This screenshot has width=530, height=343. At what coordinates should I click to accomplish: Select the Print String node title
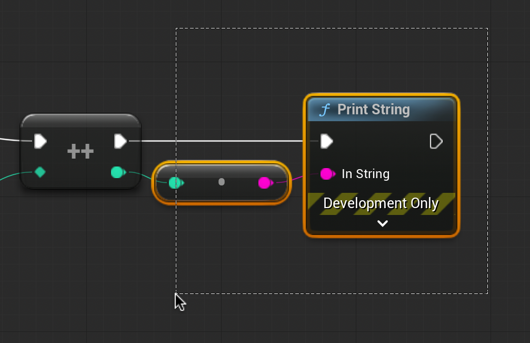coord(373,110)
